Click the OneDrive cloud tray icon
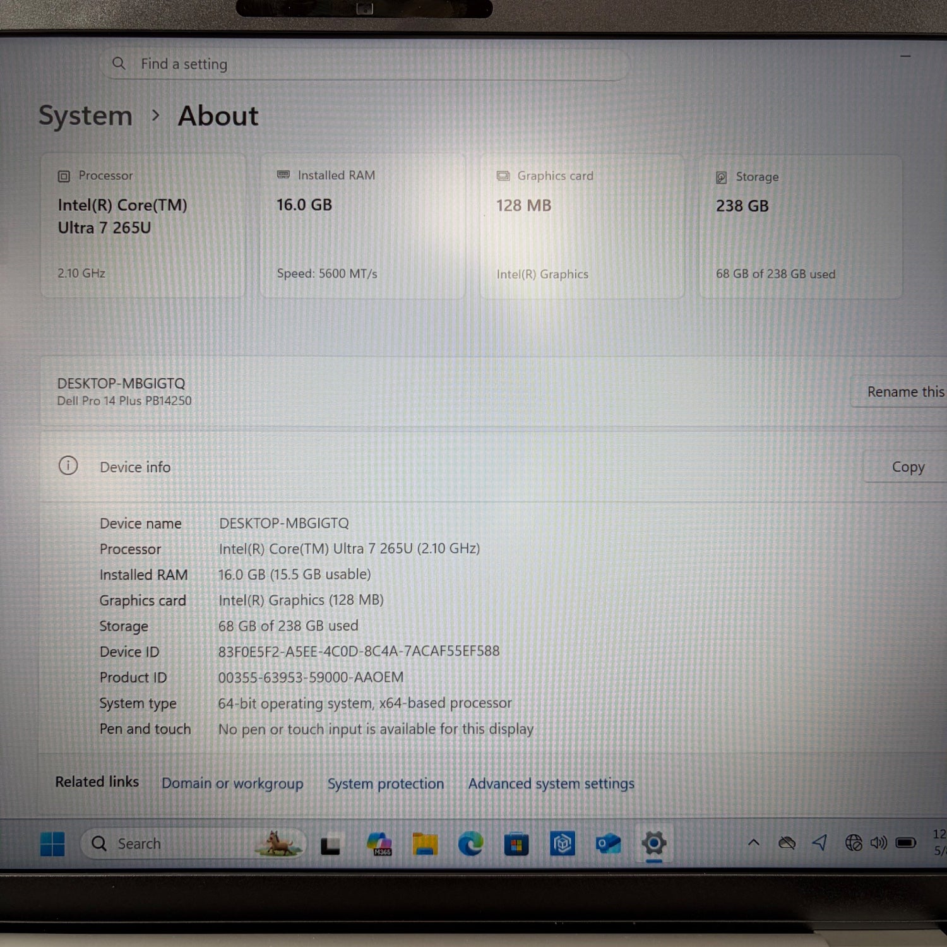Screen dimensions: 947x947 coord(787,843)
